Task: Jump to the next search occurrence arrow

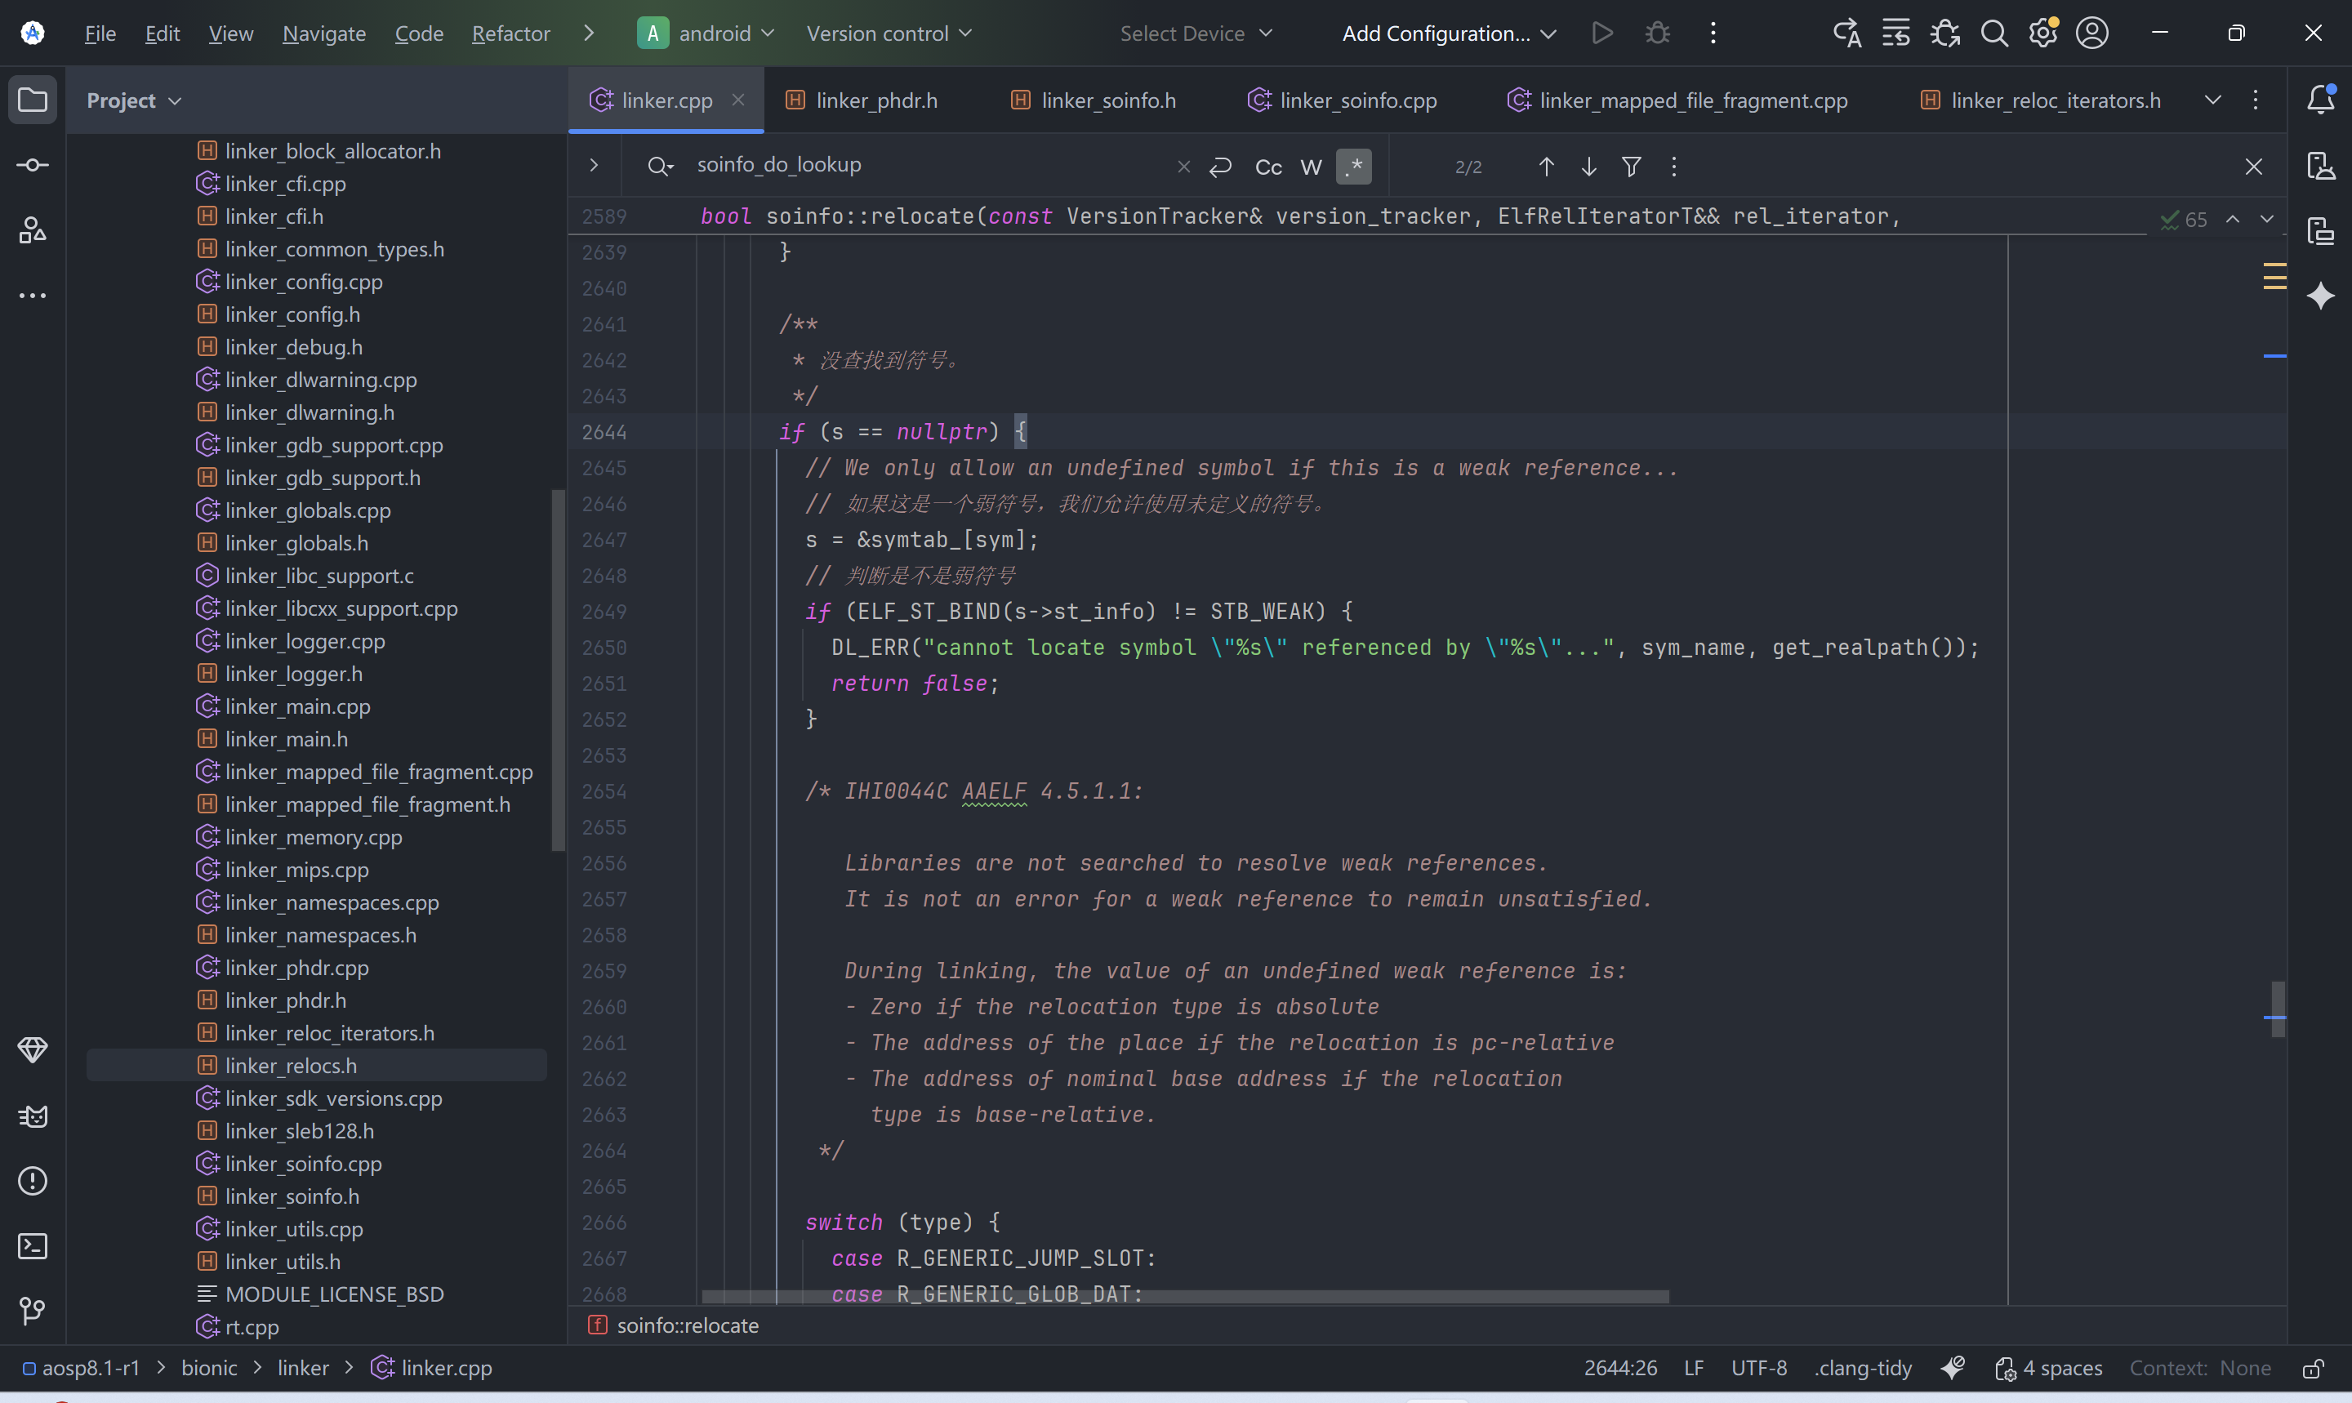Action: (1589, 167)
